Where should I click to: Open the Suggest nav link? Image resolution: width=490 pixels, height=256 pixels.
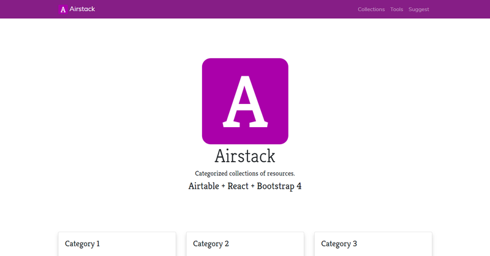pyautogui.click(x=418, y=9)
